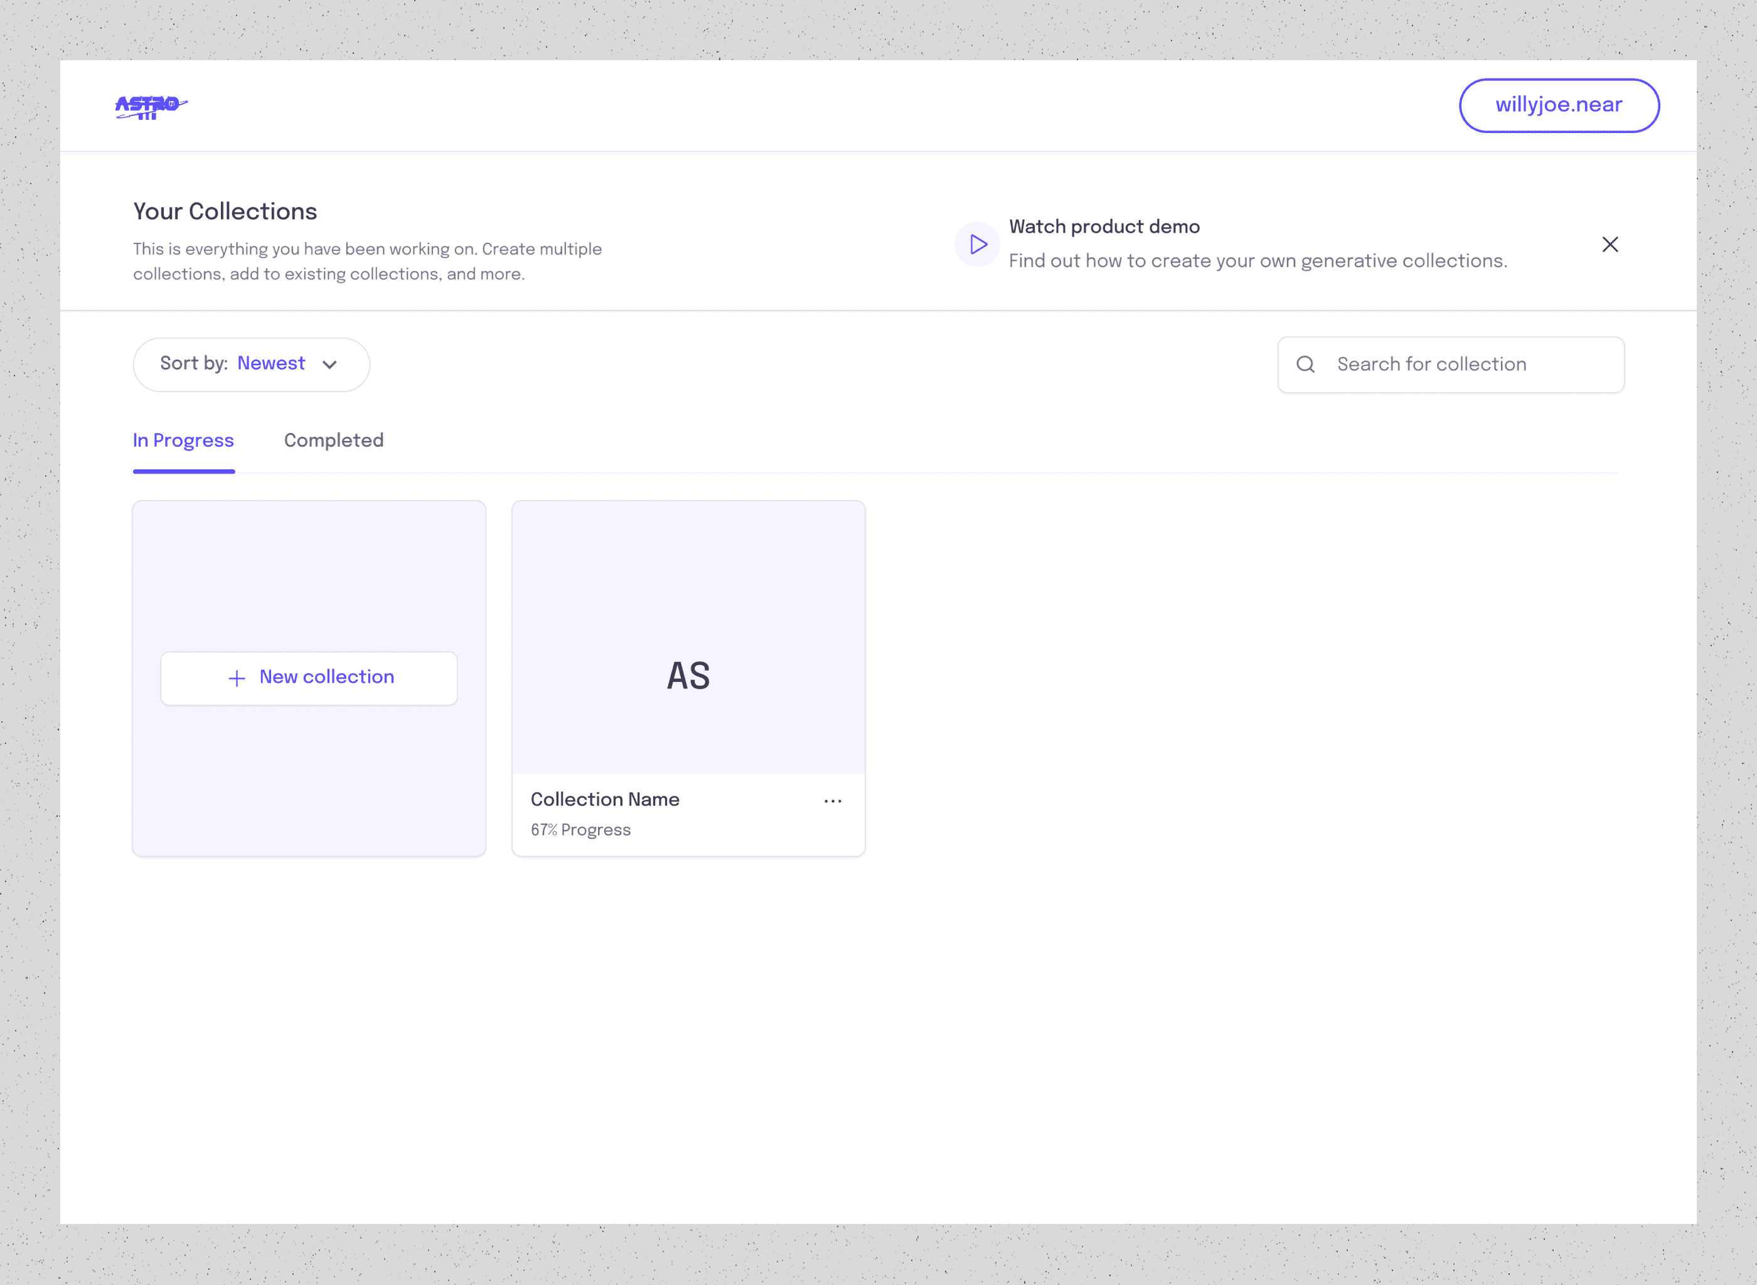Switch to the Completed tab
This screenshot has height=1285, width=1757.
point(333,440)
